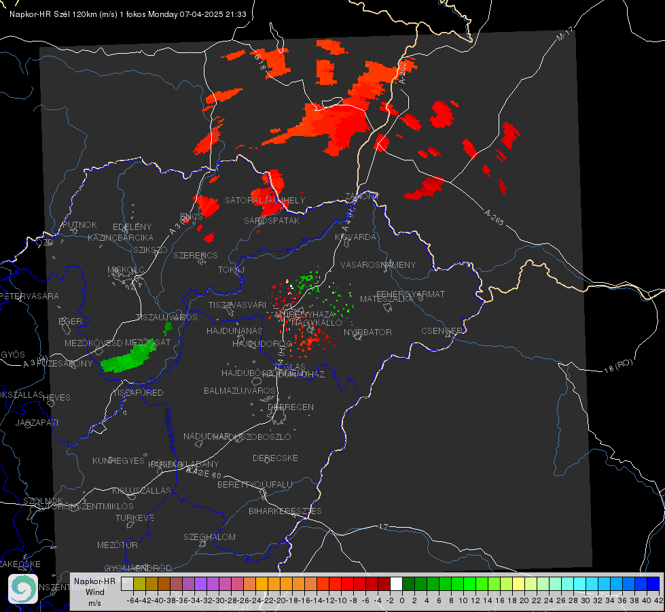
Task: Click the BALMAZÚJVÁROS label
Action: (240, 390)
